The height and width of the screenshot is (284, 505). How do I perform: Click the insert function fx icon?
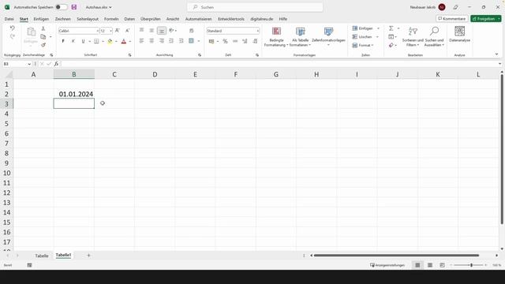tap(56, 64)
